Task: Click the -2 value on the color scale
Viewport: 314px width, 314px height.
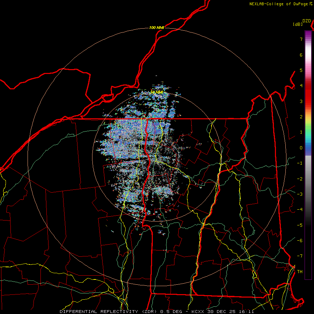Action: click(x=300, y=179)
